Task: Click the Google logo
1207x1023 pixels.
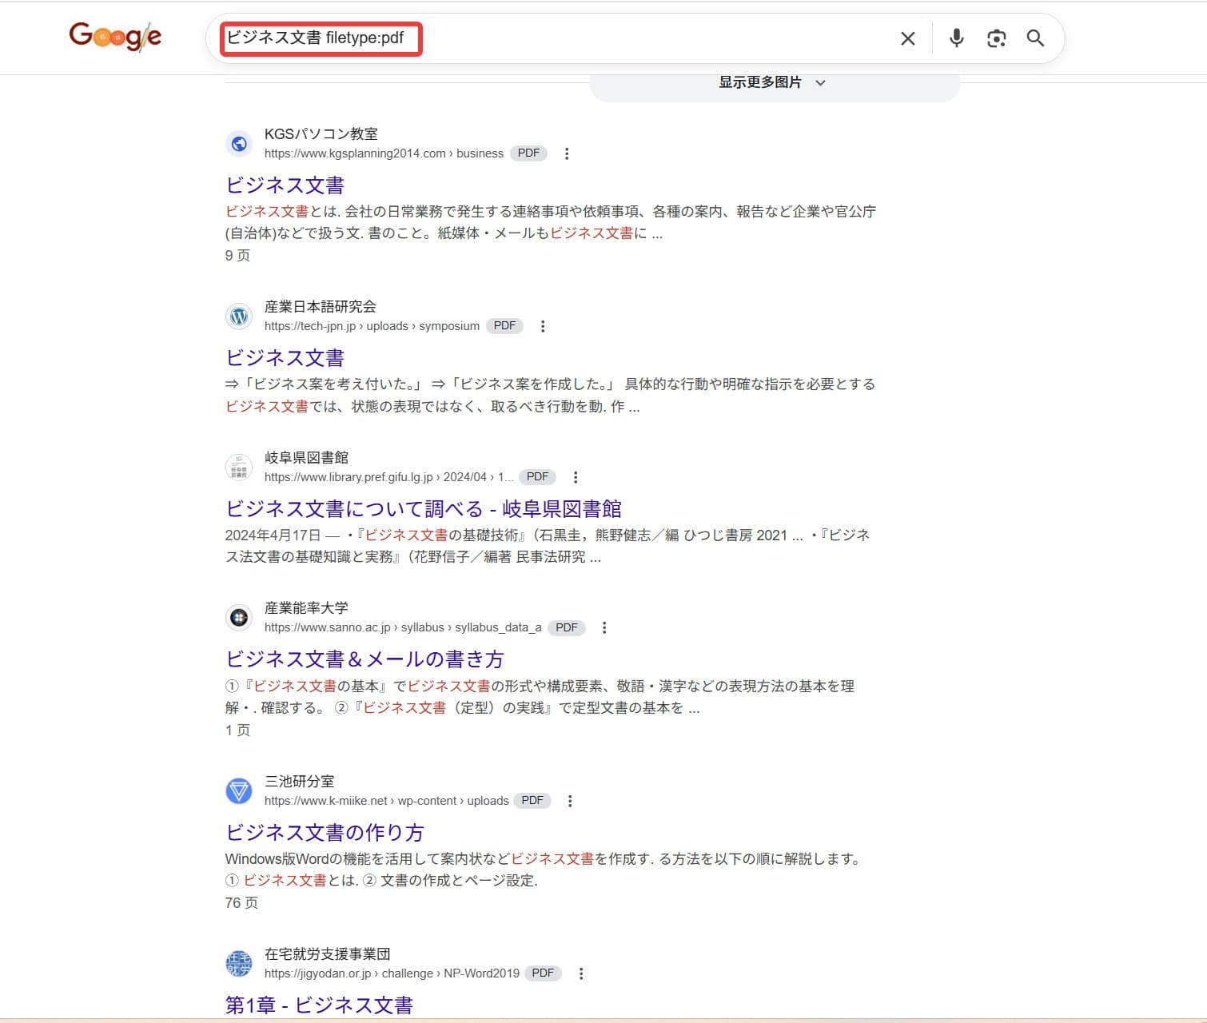Action: (x=114, y=35)
